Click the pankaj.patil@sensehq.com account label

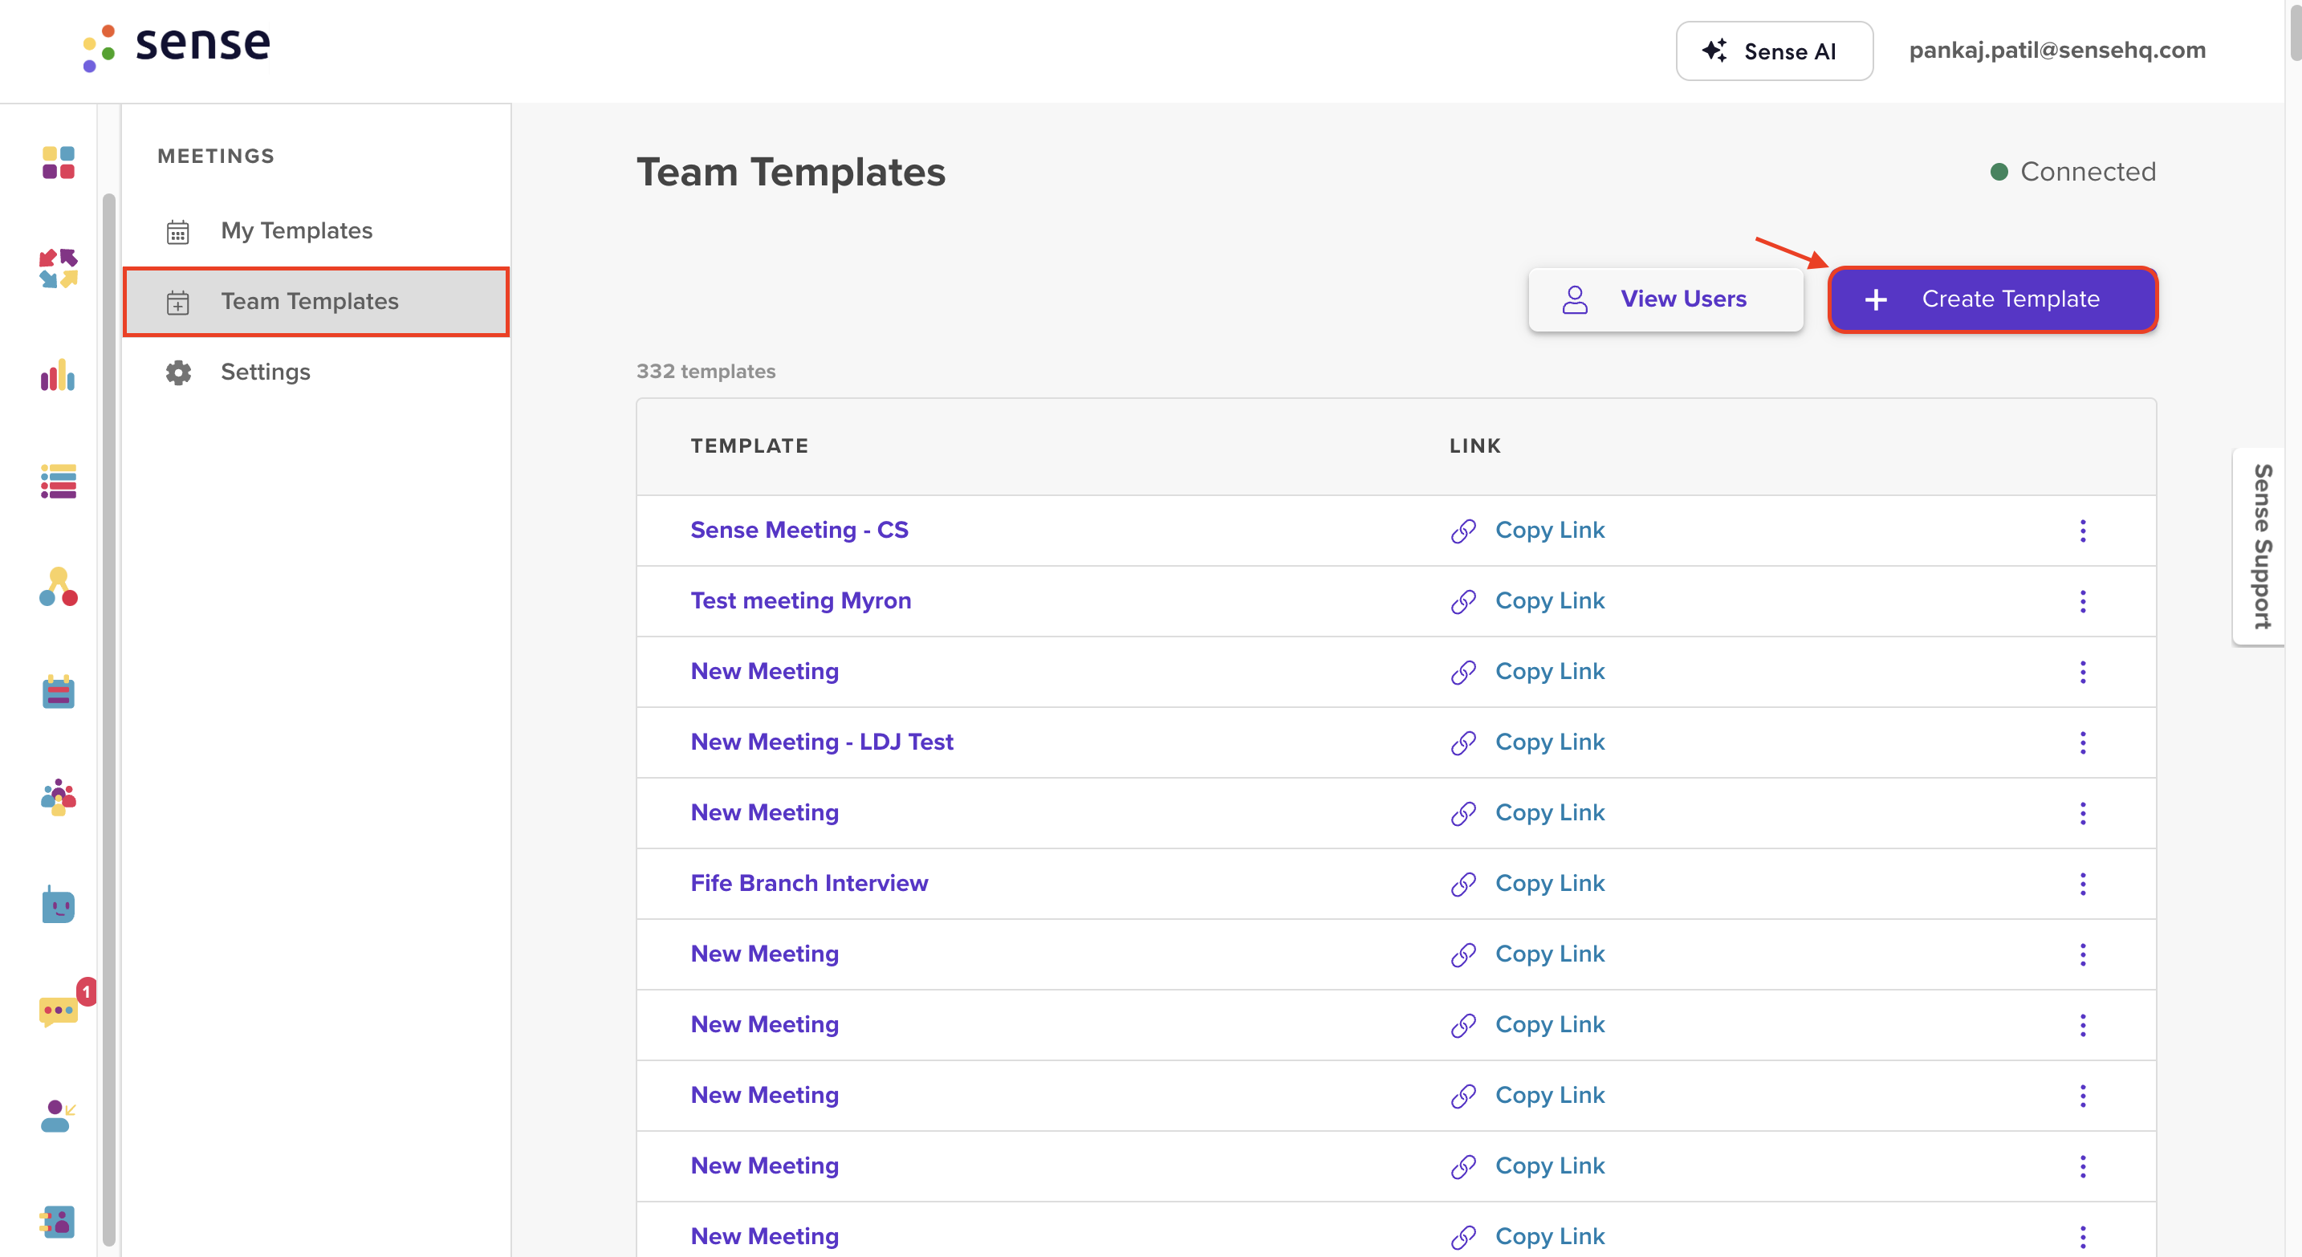coord(2057,50)
